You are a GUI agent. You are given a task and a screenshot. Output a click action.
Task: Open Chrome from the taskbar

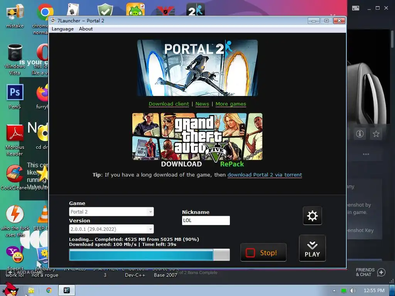click(x=49, y=291)
